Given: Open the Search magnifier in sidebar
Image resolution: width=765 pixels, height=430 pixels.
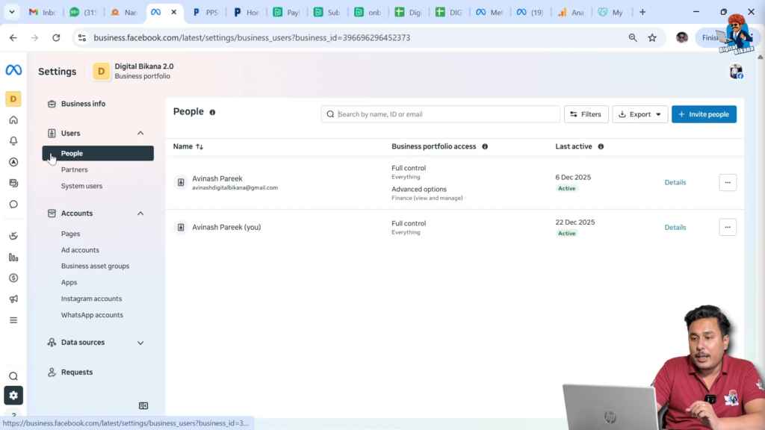Looking at the screenshot, I should [x=13, y=377].
